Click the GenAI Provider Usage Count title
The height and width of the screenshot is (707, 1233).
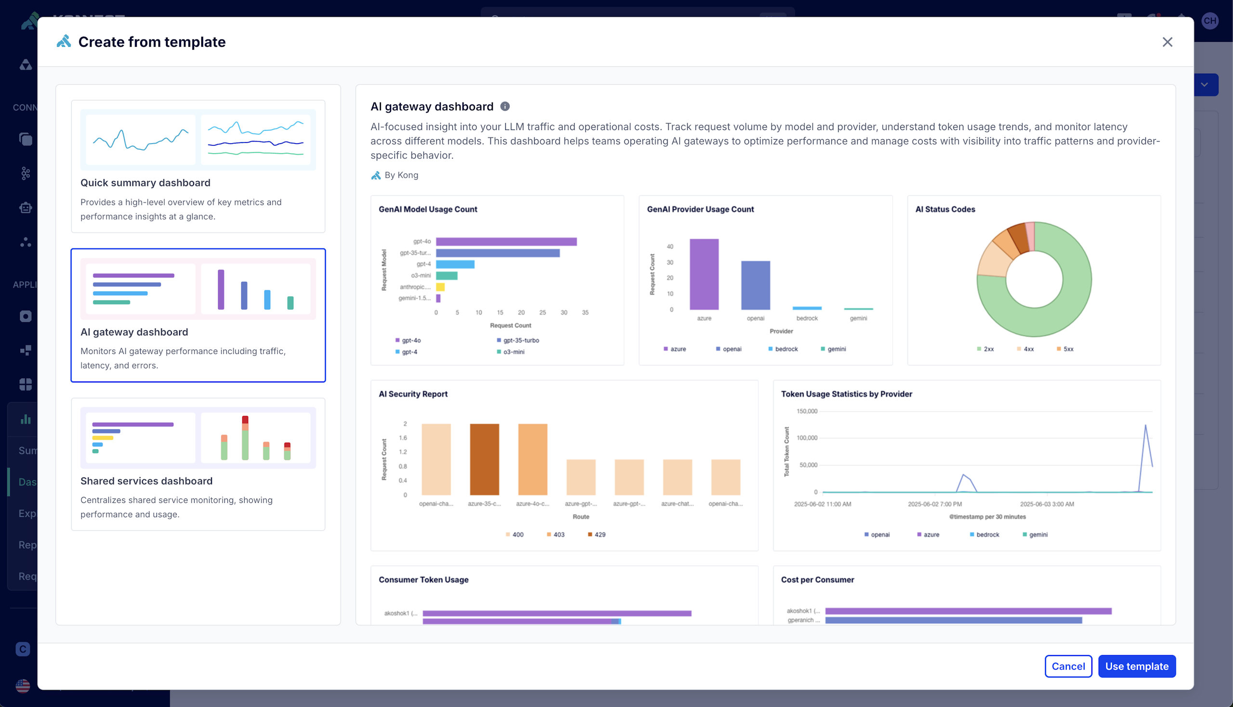click(700, 209)
